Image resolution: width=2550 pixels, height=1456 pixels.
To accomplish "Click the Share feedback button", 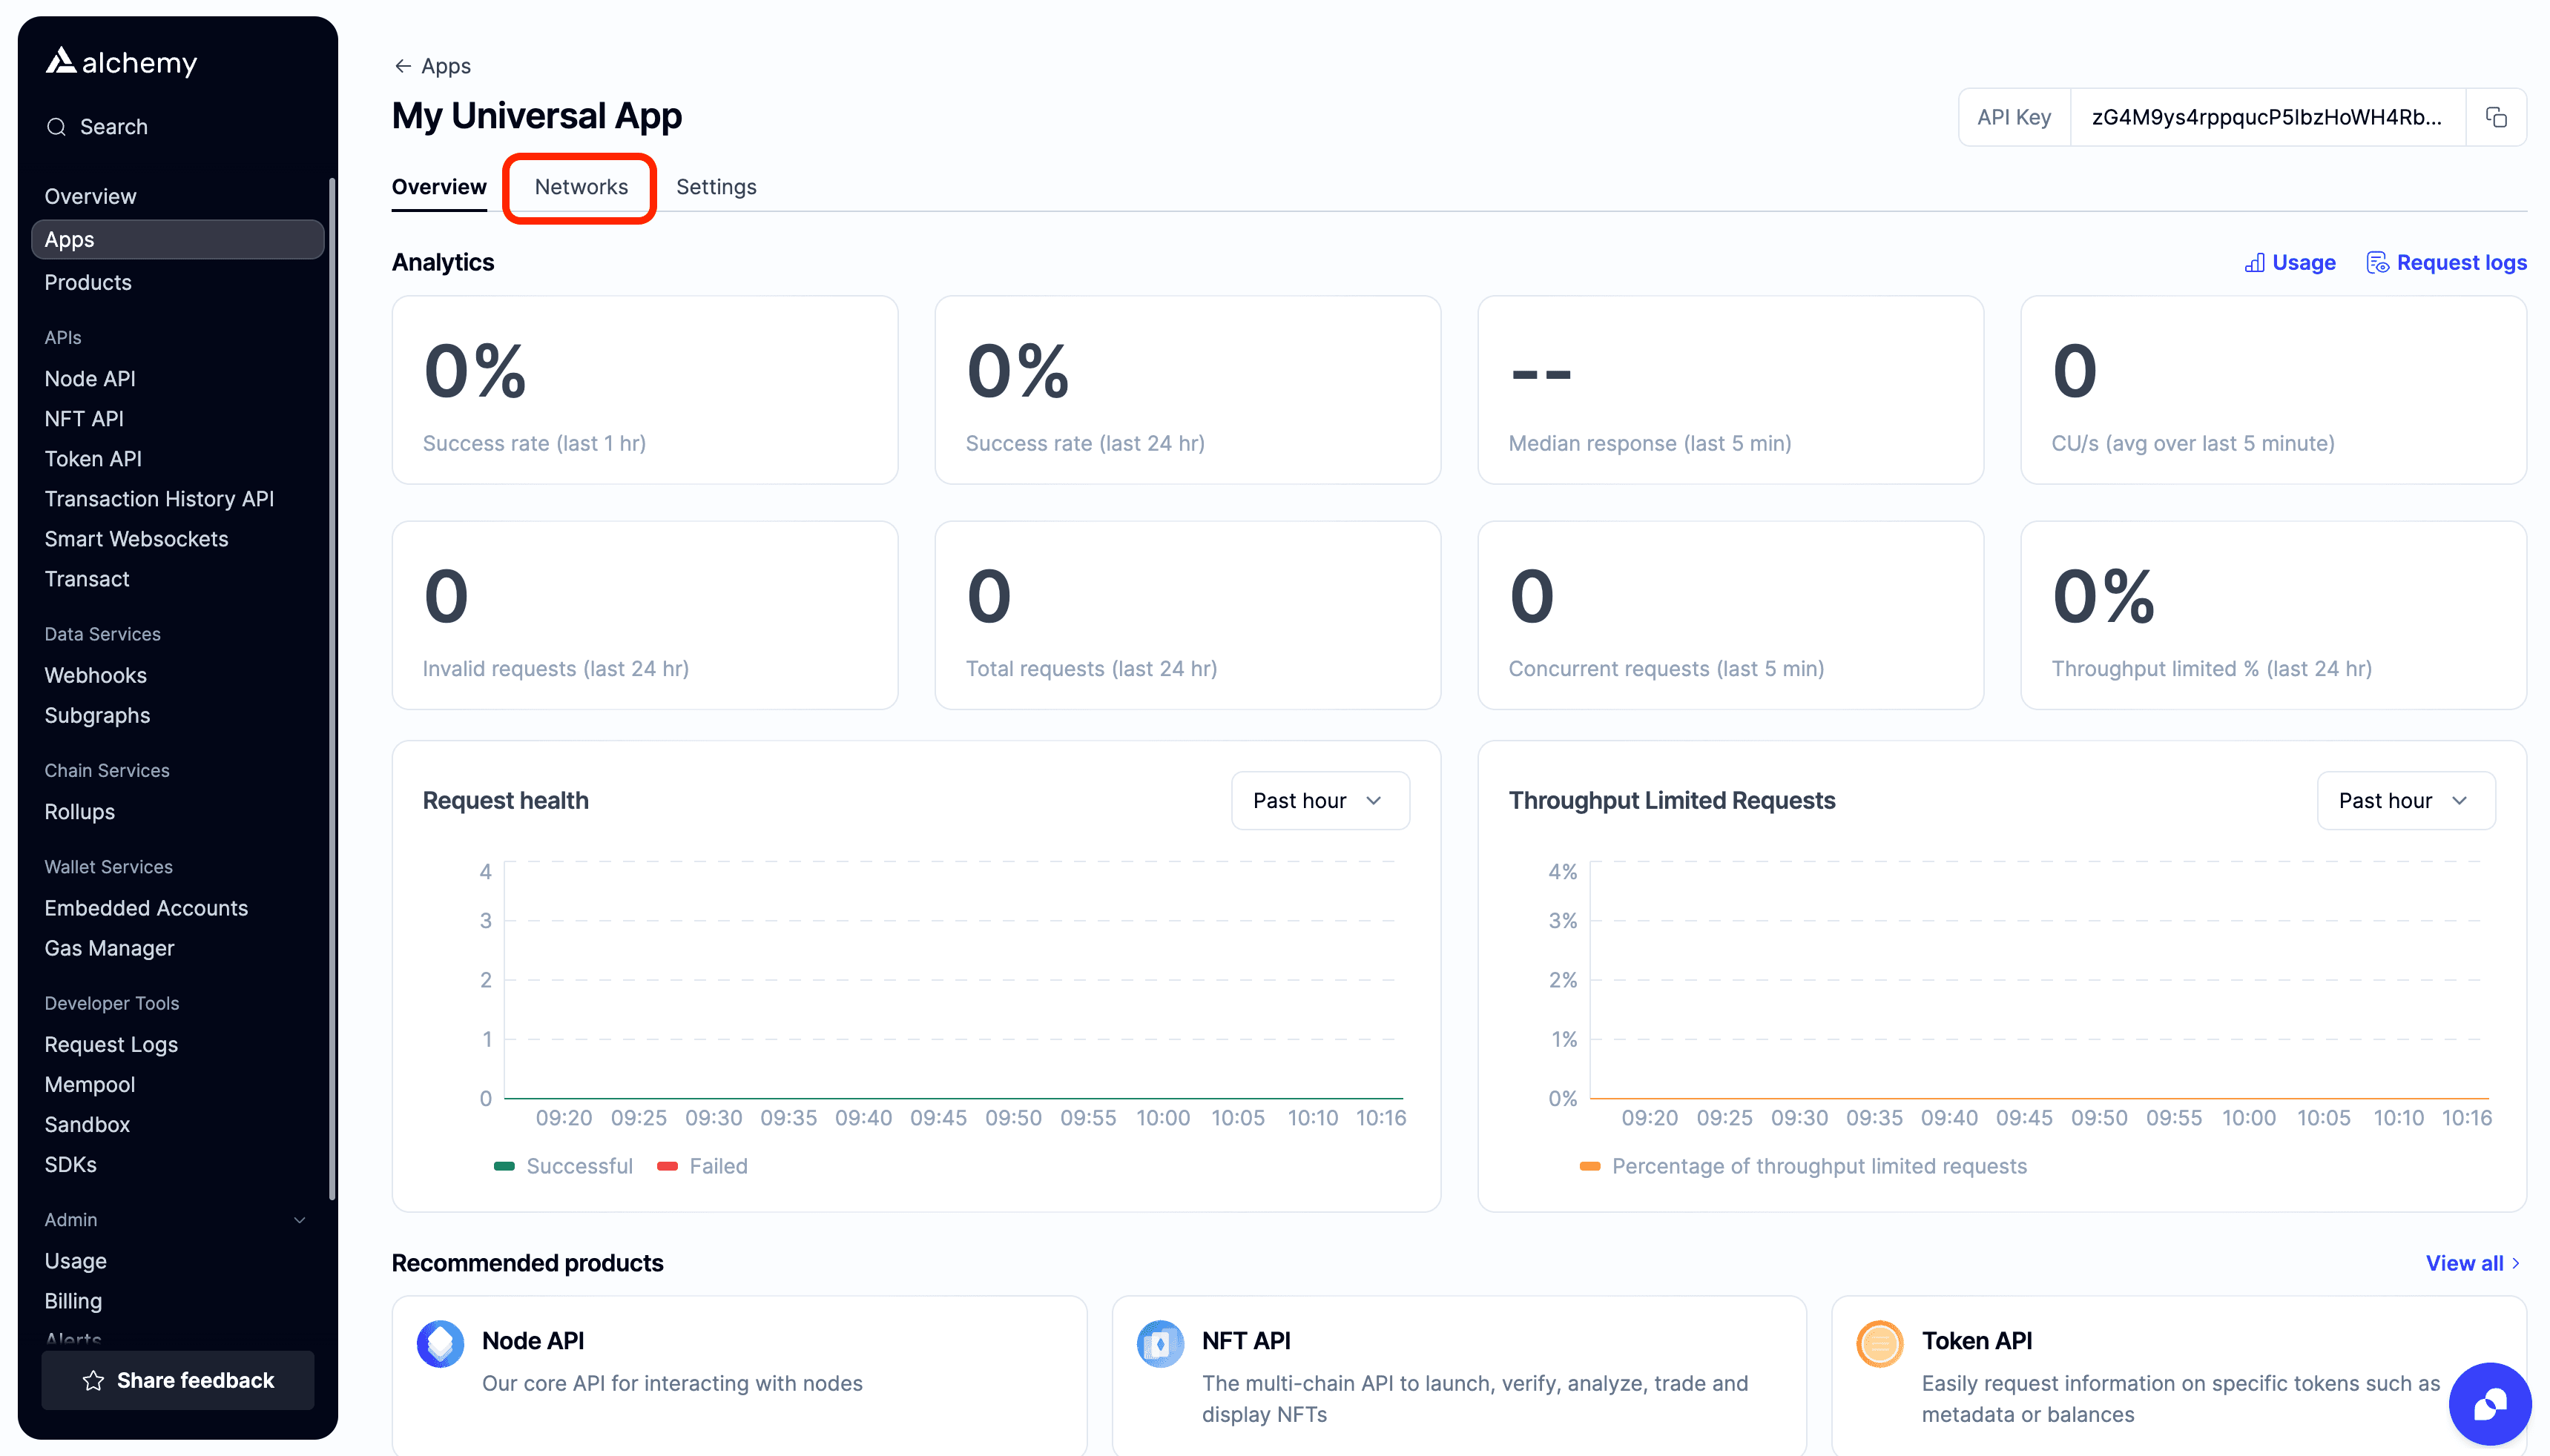I will coord(178,1380).
